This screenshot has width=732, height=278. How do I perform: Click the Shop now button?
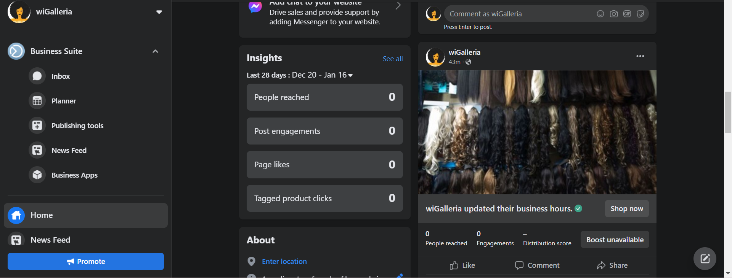click(627, 208)
